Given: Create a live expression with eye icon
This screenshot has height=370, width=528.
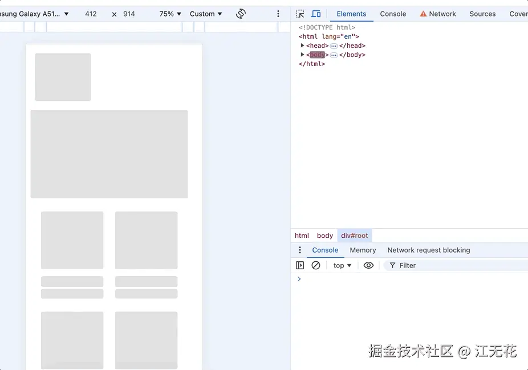Looking at the screenshot, I should 368,265.
